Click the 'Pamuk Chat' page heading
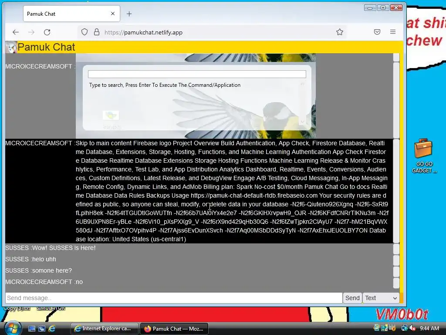 click(x=46, y=47)
